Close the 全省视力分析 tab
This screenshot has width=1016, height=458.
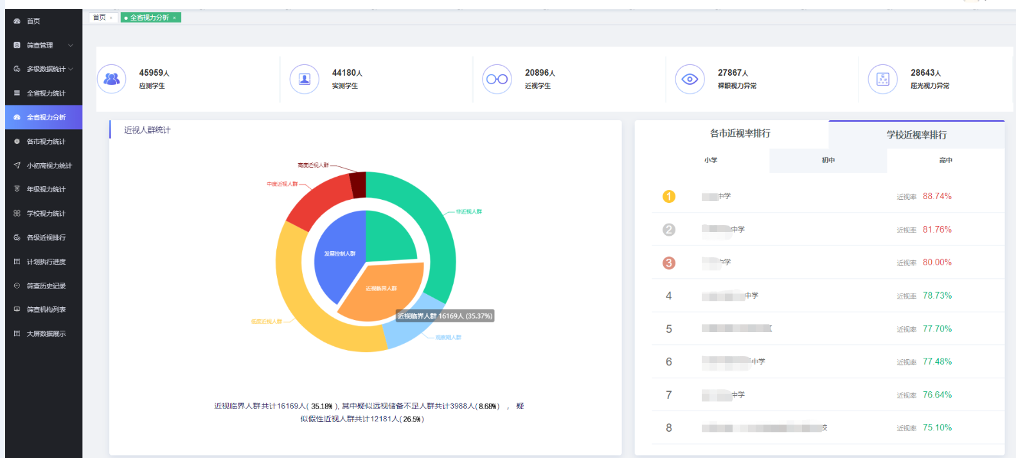[x=174, y=18]
